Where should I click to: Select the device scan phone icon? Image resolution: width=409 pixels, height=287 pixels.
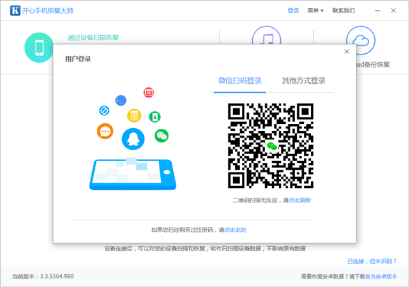click(x=39, y=48)
